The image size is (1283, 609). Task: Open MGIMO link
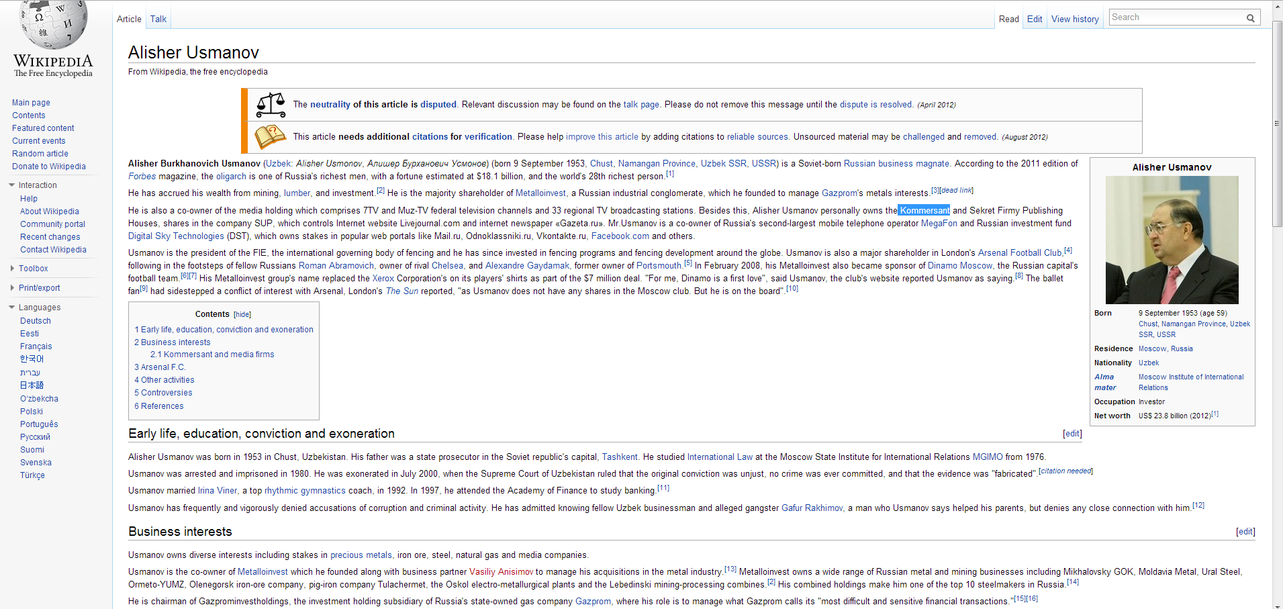[988, 457]
